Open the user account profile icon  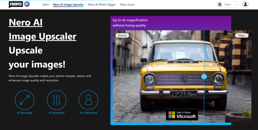click(x=245, y=4)
